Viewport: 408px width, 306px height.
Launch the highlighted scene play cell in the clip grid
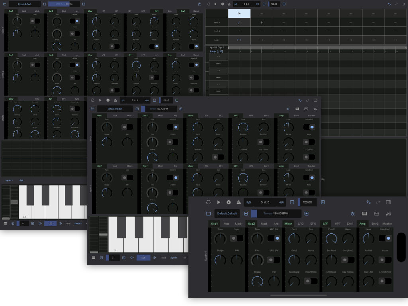(x=239, y=13)
